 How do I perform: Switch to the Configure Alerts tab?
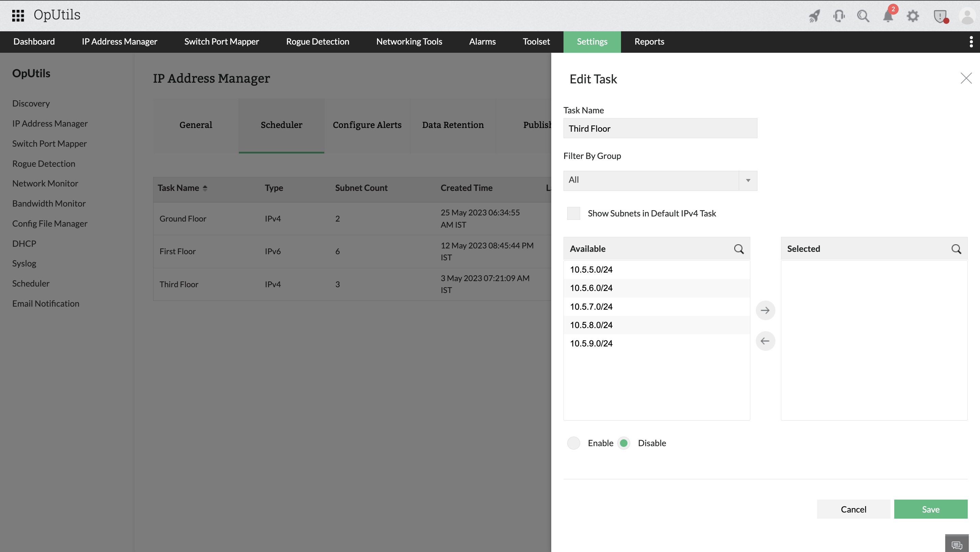tap(367, 125)
